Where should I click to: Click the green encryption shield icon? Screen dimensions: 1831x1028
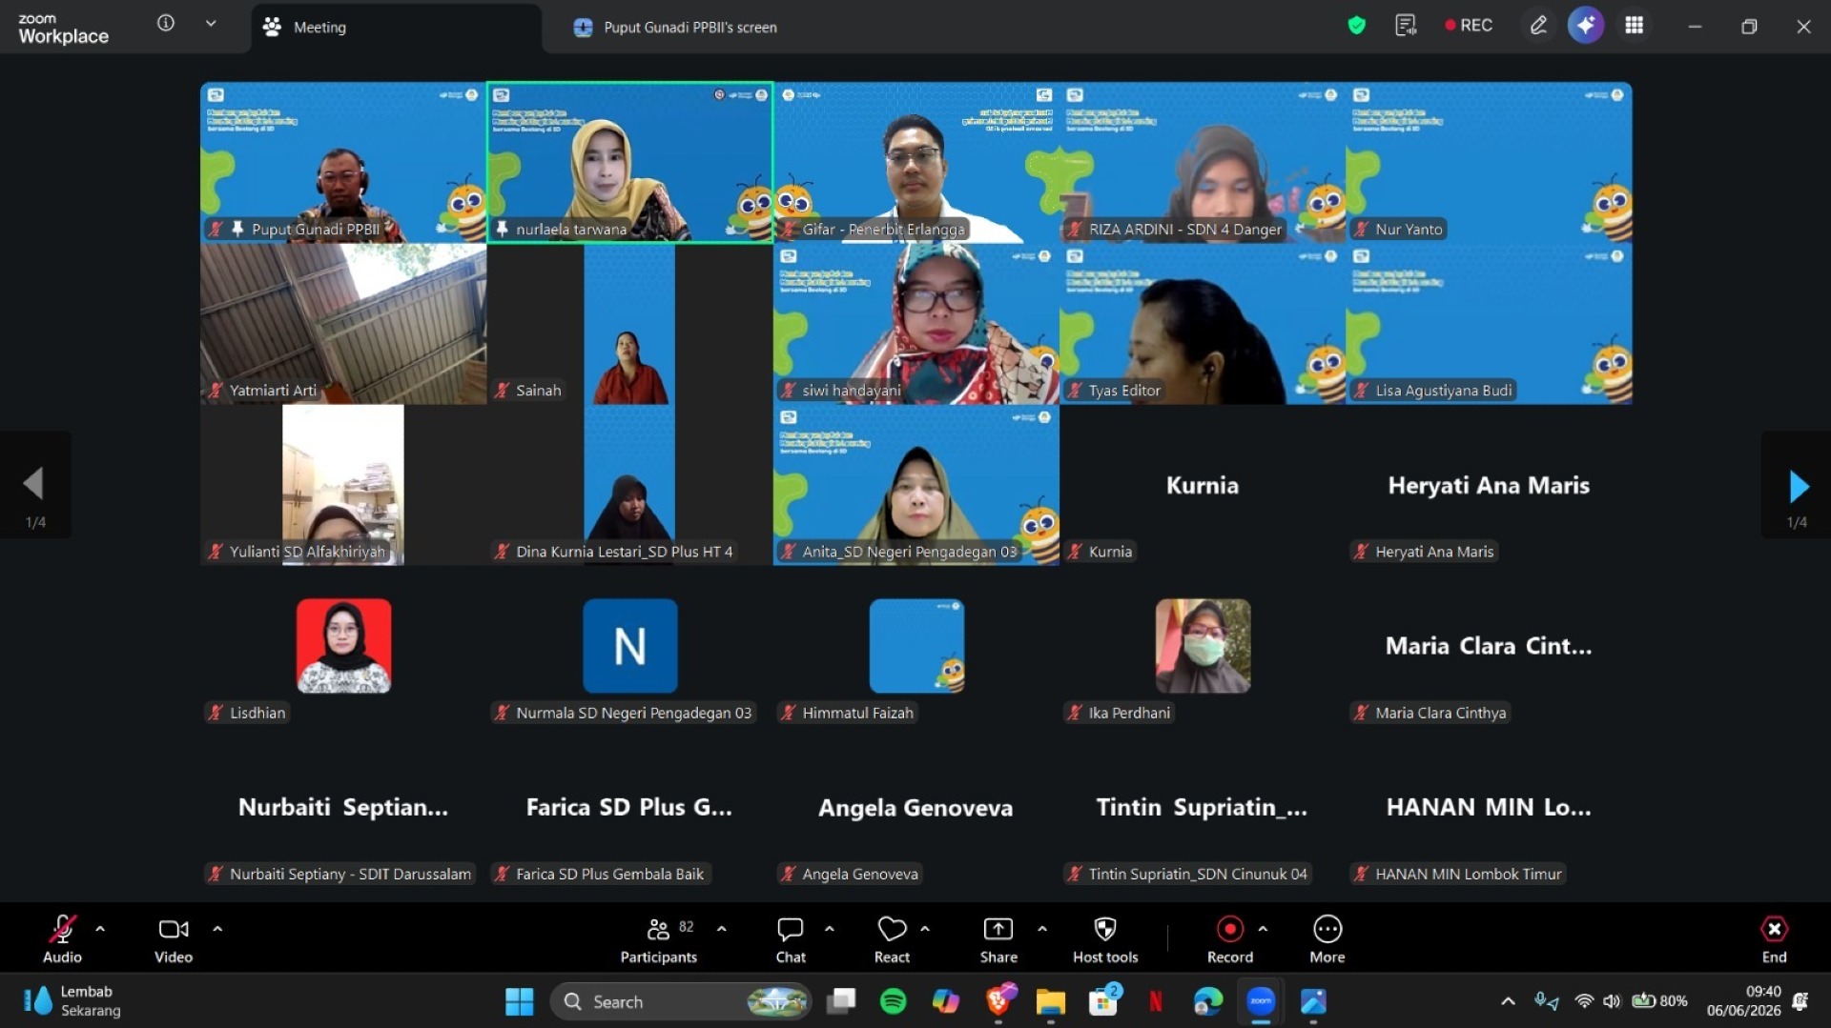(x=1356, y=26)
